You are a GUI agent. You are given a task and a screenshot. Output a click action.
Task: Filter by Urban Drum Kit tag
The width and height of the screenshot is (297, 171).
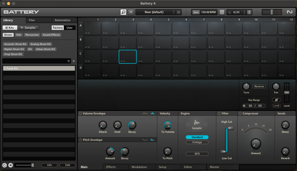pos(45,49)
